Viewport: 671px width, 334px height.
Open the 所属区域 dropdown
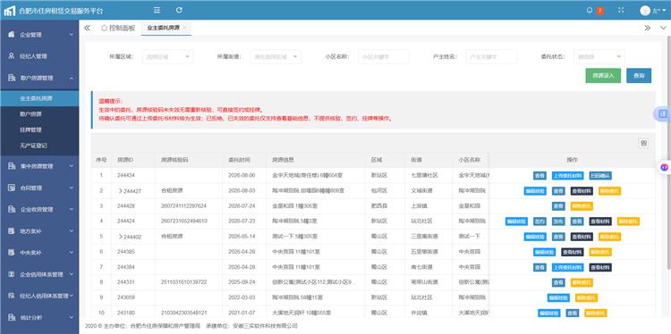tap(168, 57)
